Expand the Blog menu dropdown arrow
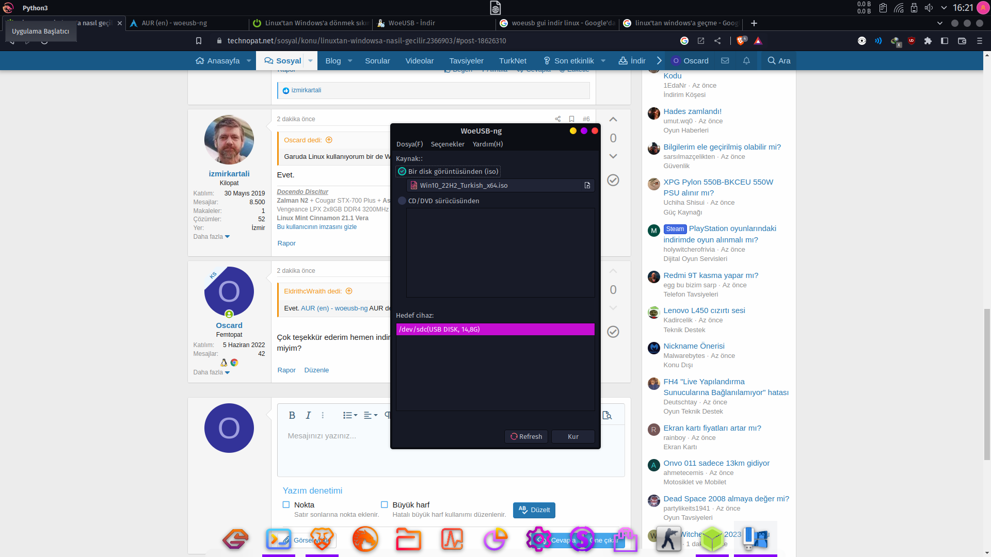 (x=350, y=61)
